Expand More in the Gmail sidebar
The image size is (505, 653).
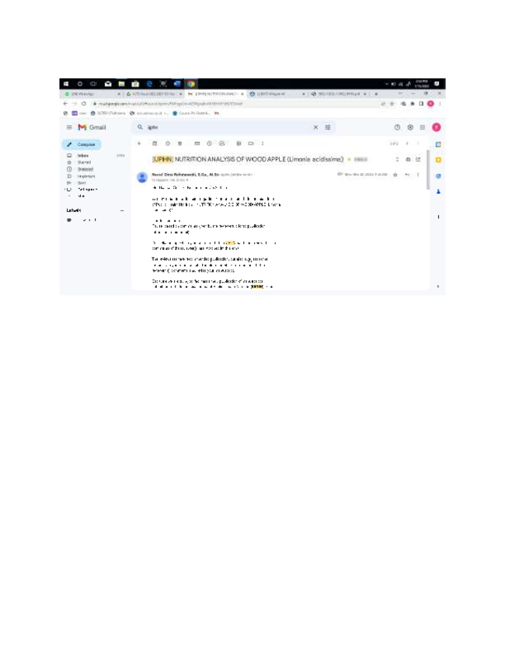pyautogui.click(x=82, y=196)
